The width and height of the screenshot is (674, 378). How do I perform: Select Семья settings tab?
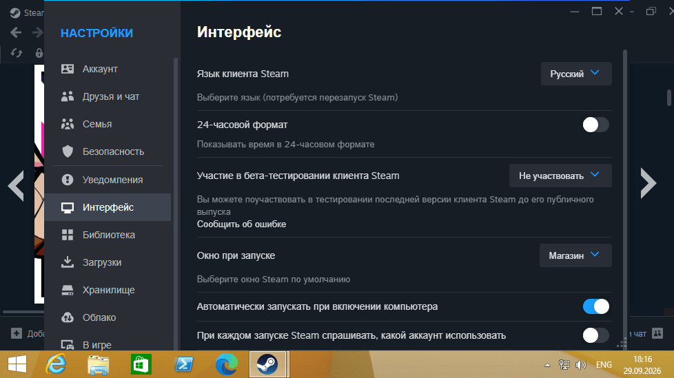click(108, 124)
